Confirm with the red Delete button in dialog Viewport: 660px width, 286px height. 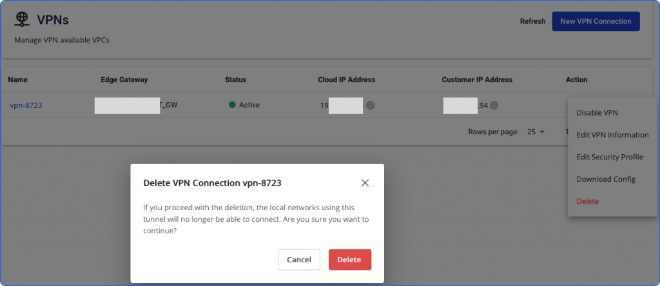pos(349,260)
